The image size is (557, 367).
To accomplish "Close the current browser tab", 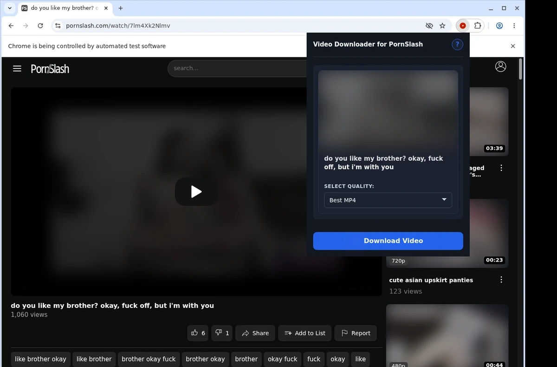I will tap(106, 8).
